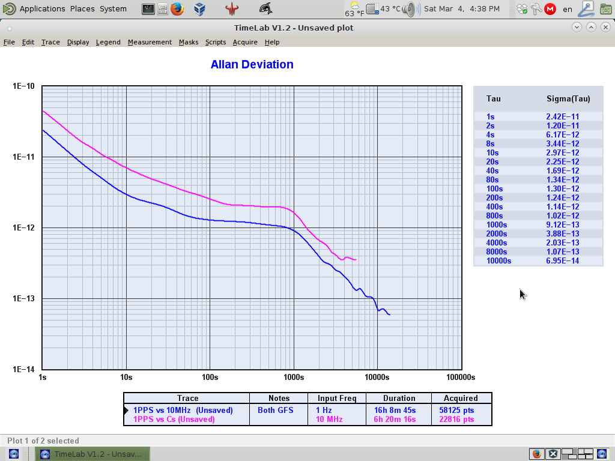This screenshot has height=461, width=615.
Task: Click the '58125 pts' acquired value
Action: point(456,410)
